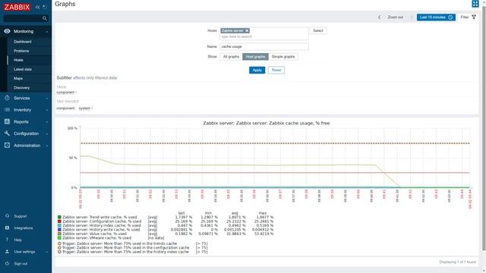This screenshot has height=273, width=486.
Task: Click the User settings person icon
Action: (x=7, y=252)
